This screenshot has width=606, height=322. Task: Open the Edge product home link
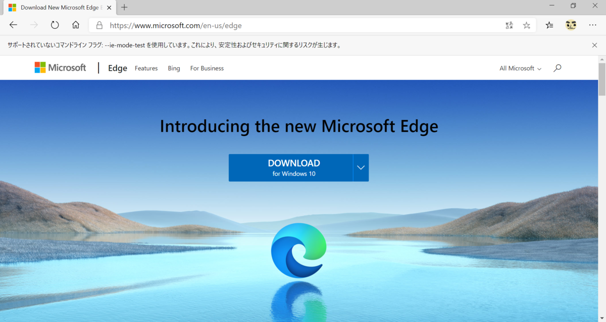118,68
